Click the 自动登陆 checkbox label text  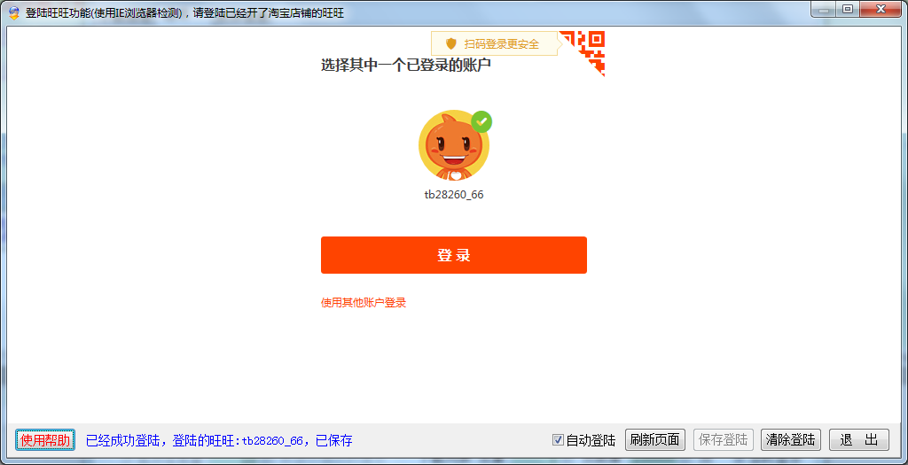591,440
